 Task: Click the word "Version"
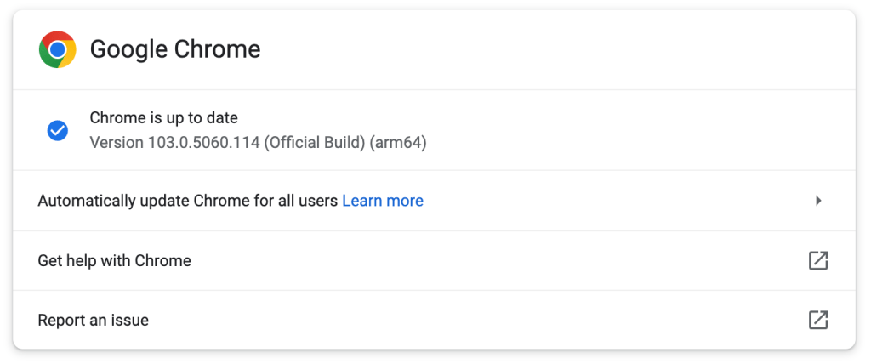(x=117, y=142)
